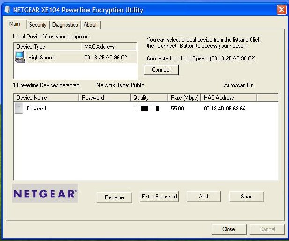
Task: Click the utility icon in the title bar
Action: click(7, 9)
